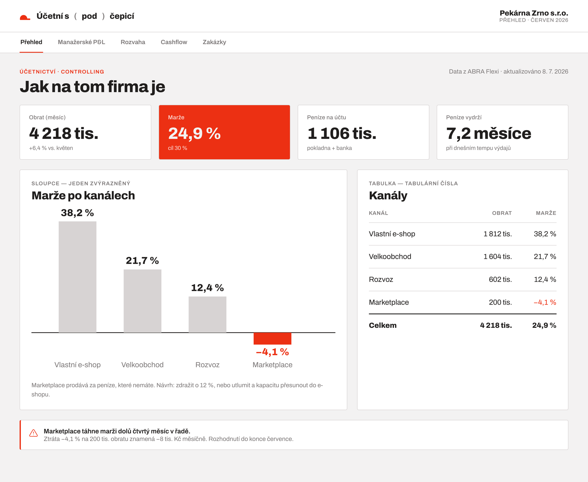Click the Pekárna Zrno s.r.o. company name

pos(534,13)
